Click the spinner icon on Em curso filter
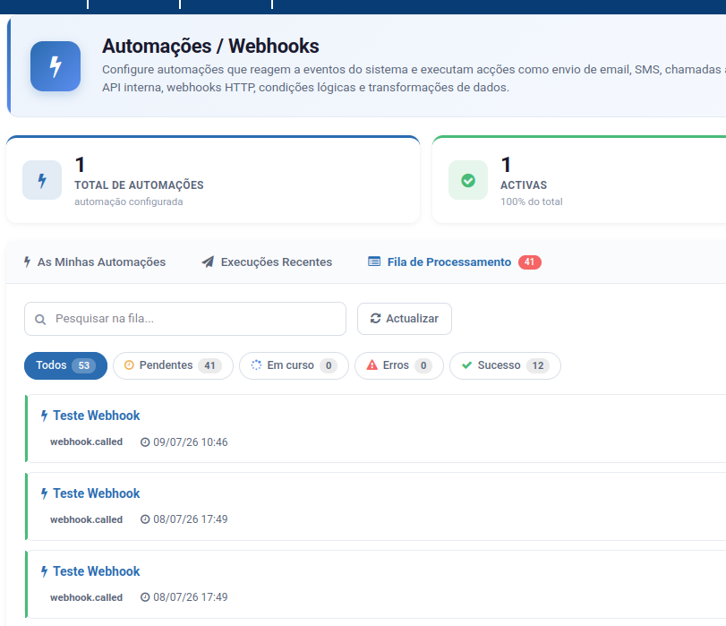Viewport: 726px width, 626px height. (256, 365)
